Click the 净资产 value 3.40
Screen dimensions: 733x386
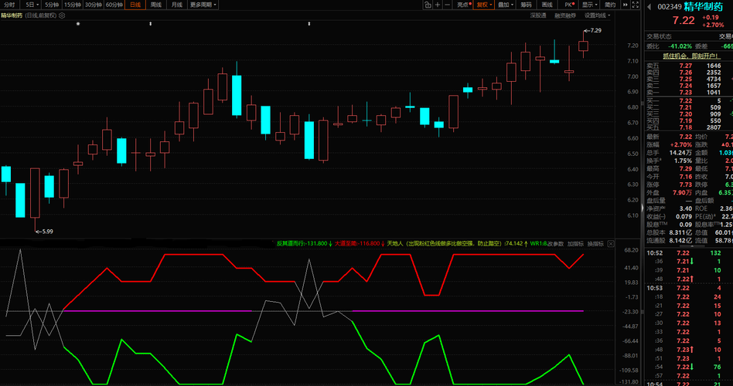point(686,208)
